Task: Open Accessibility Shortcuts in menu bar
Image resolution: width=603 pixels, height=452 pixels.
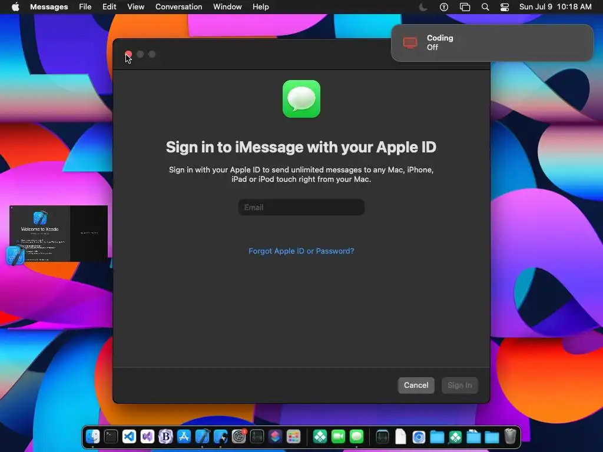Action: [x=444, y=7]
